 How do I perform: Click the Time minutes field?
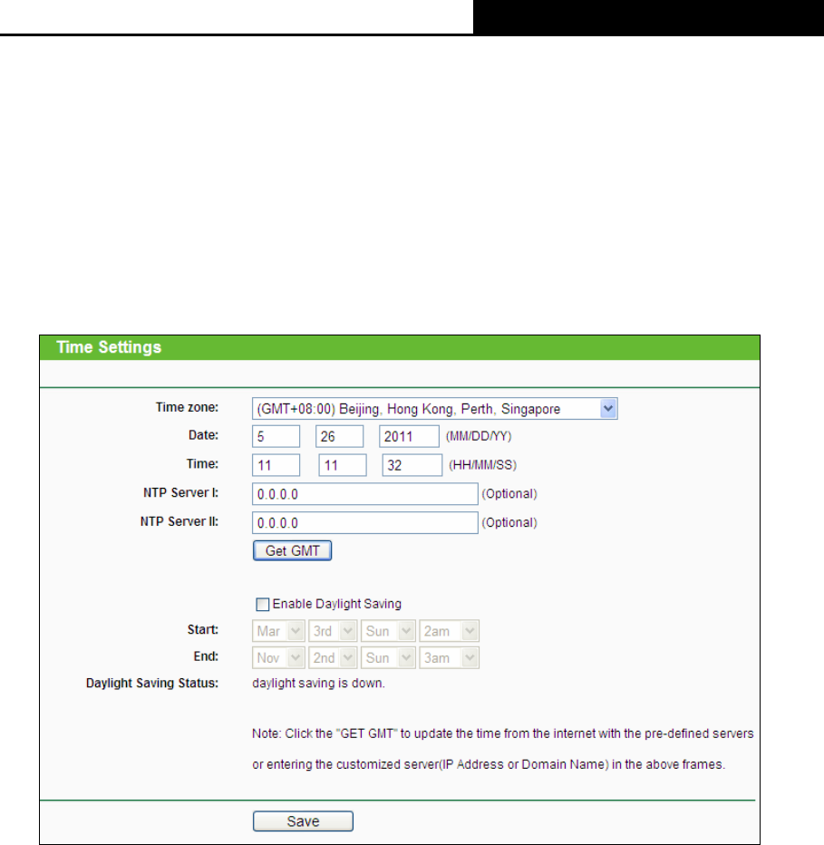[343, 464]
